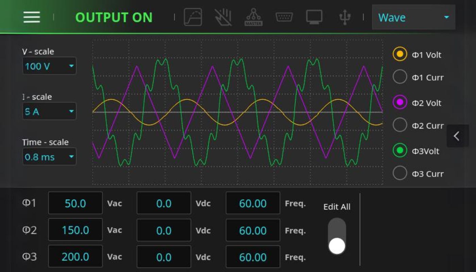Screen dimensions: 476x272
Task: Open the V-scale 100 V dropdown
Action: 49,66
